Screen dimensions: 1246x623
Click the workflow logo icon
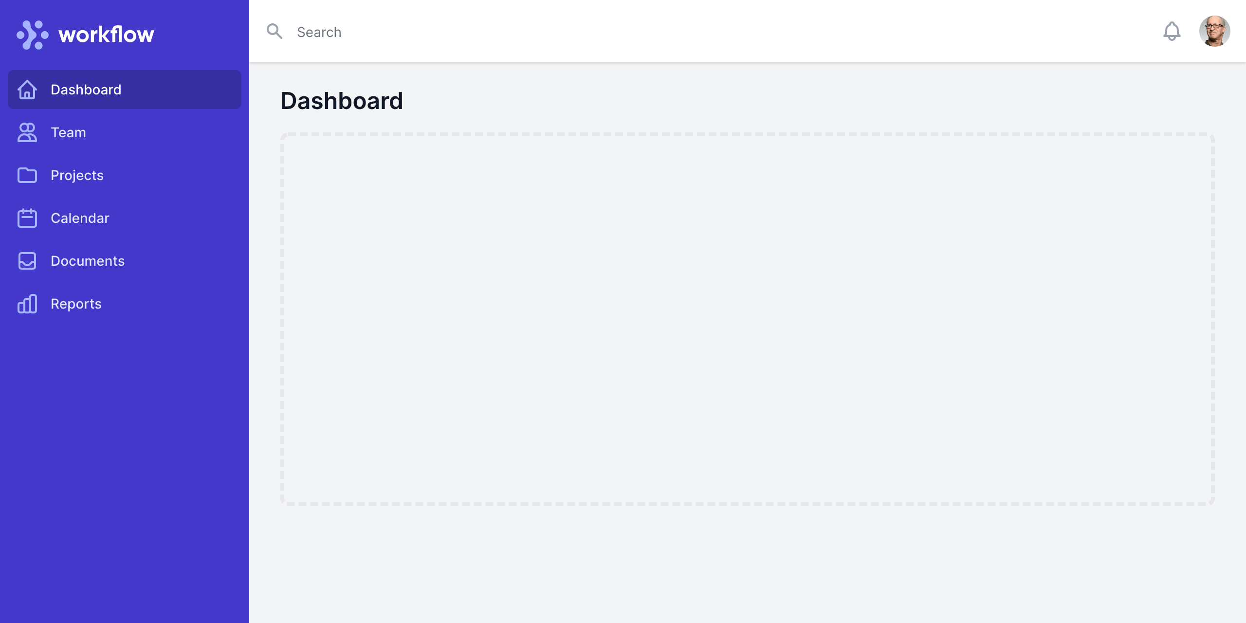[32, 35]
